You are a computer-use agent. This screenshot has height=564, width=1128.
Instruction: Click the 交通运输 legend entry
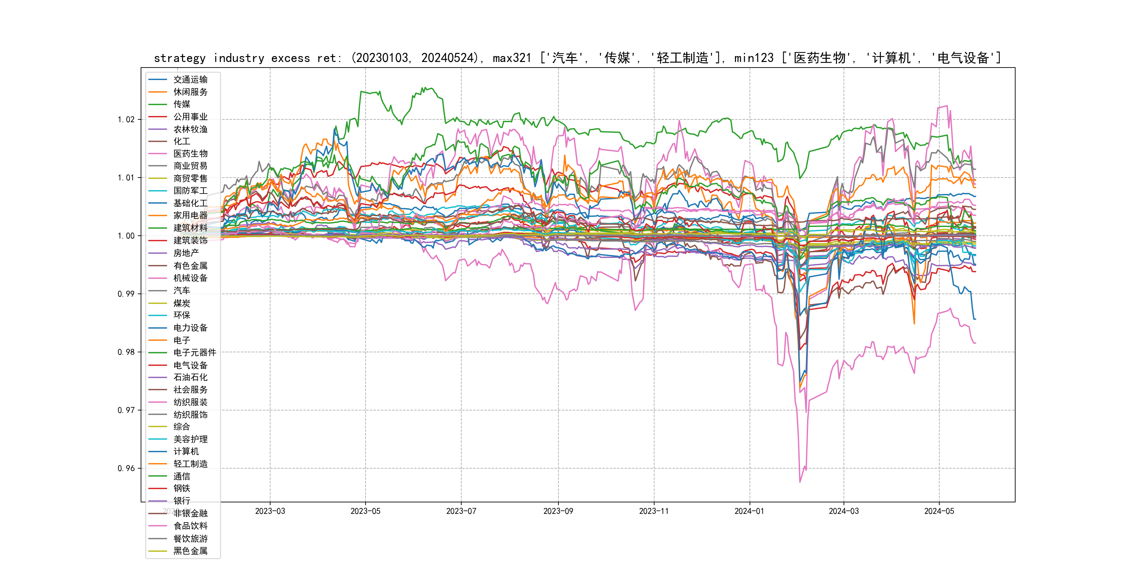pyautogui.click(x=190, y=80)
